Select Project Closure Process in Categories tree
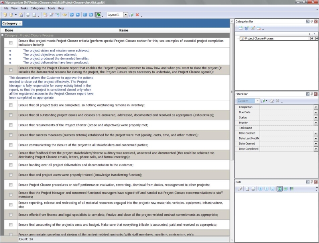319x243 pixels. point(259,39)
